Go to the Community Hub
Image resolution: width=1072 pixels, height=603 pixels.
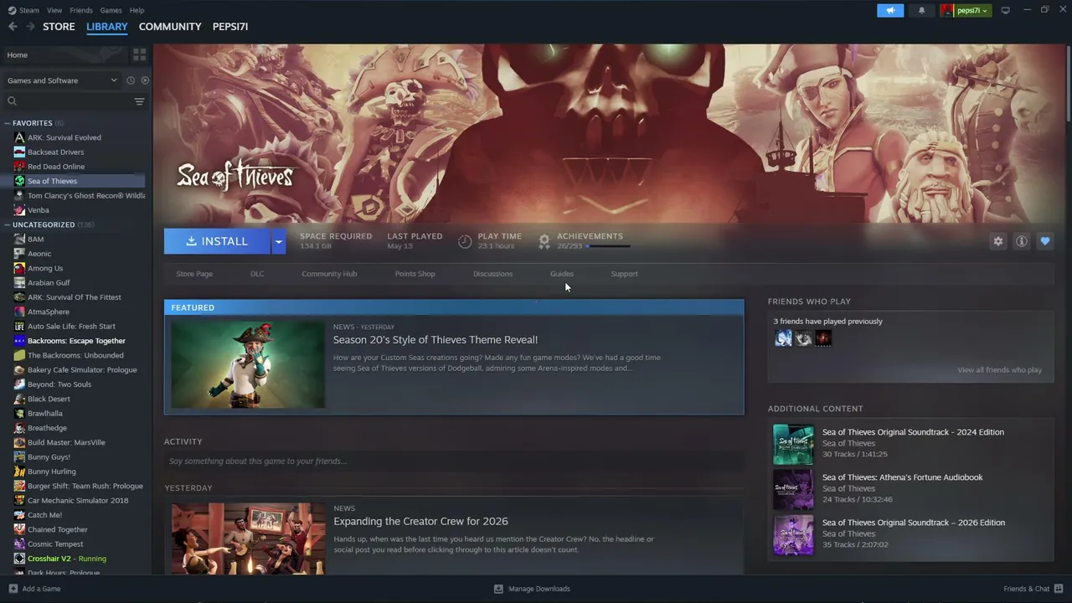pos(329,274)
